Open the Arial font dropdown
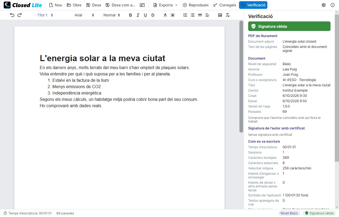Image resolution: width=339 pixels, height=217 pixels. tap(84, 15)
